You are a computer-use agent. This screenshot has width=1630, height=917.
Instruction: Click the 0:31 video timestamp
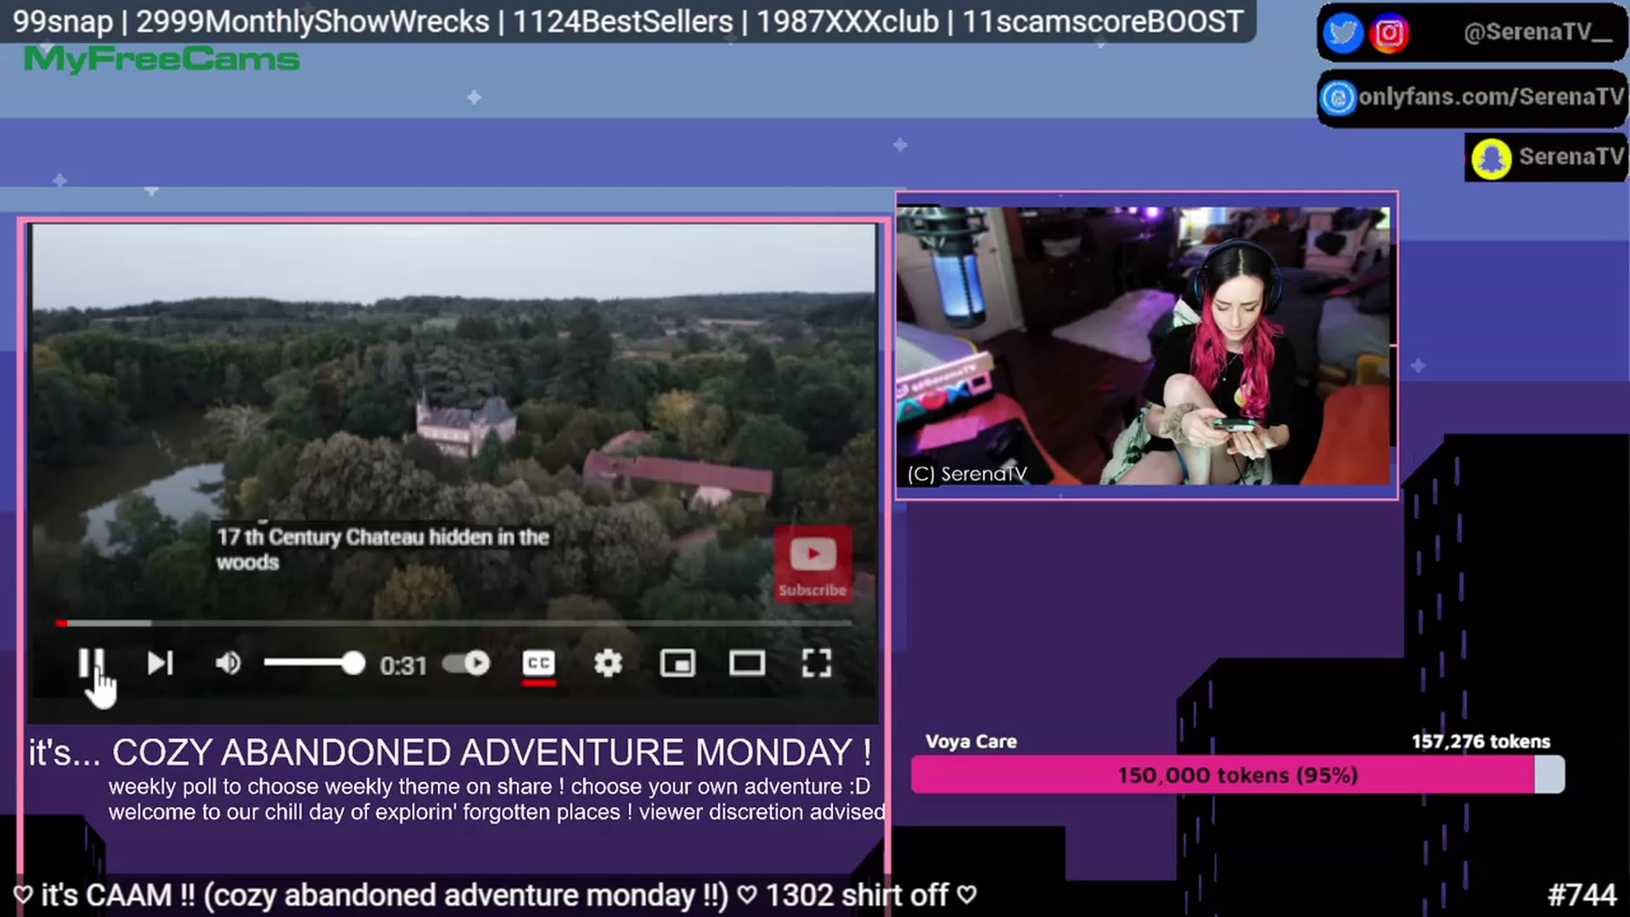pos(403,665)
